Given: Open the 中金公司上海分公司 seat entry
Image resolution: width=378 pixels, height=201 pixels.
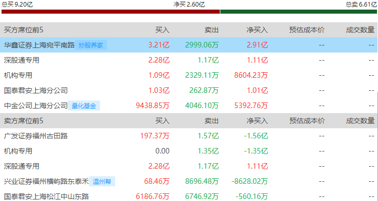Looking at the screenshot, I should pyautogui.click(x=36, y=106).
